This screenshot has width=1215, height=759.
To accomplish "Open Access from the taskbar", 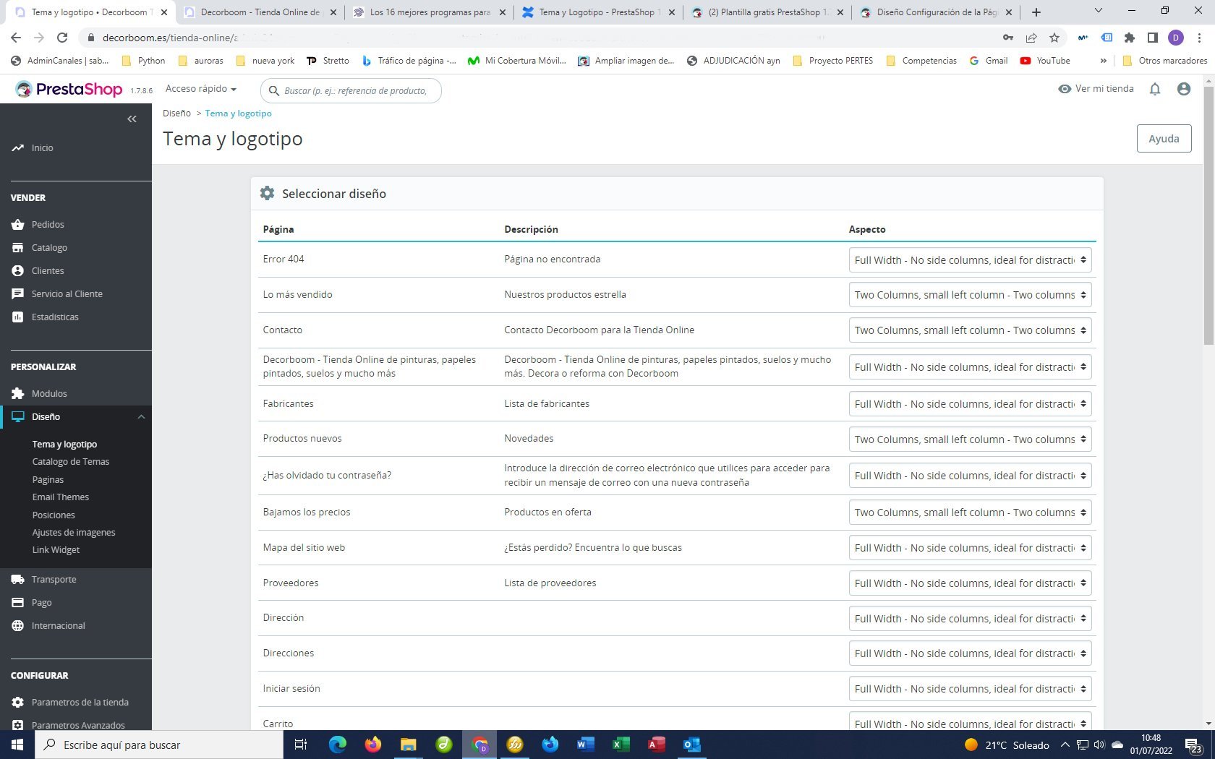I will point(656,745).
